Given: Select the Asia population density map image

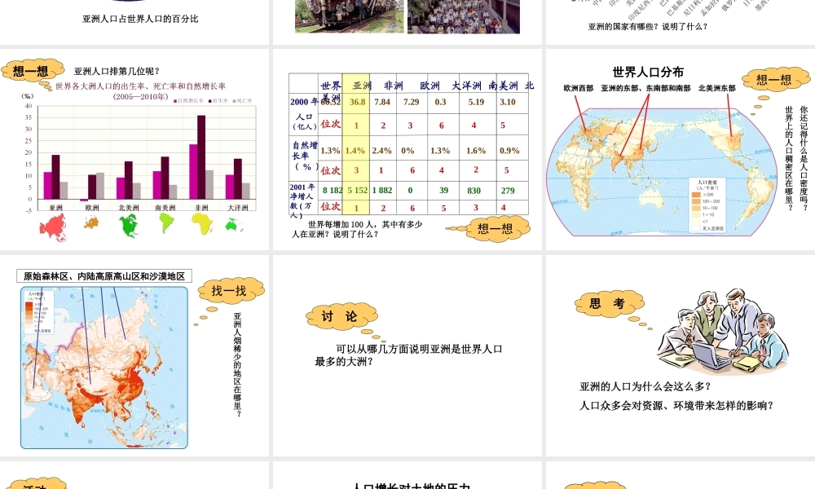Looking at the screenshot, I should point(104,368).
